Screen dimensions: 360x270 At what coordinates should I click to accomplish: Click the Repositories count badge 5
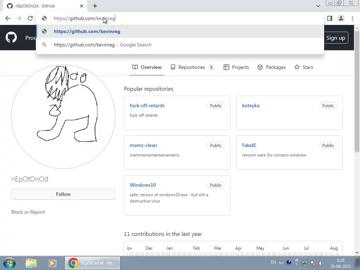[211, 67]
